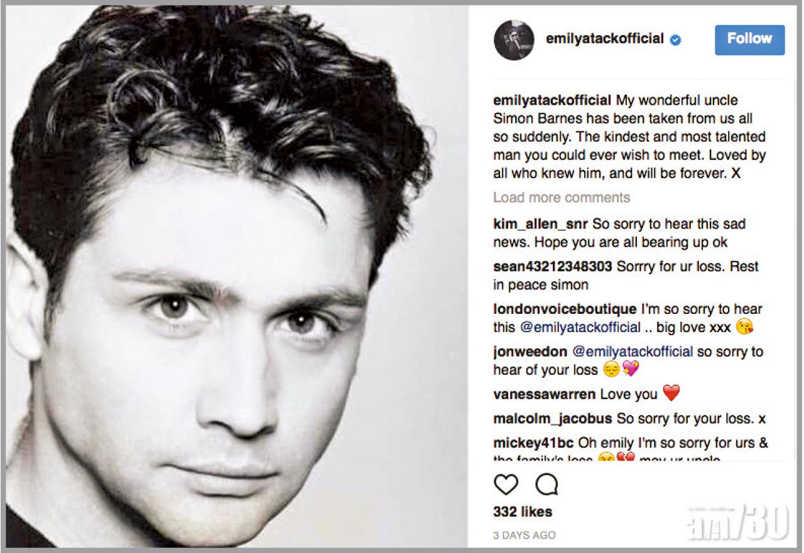Open emilyatackofficial username in header
This screenshot has width=804, height=553.
(x=604, y=39)
